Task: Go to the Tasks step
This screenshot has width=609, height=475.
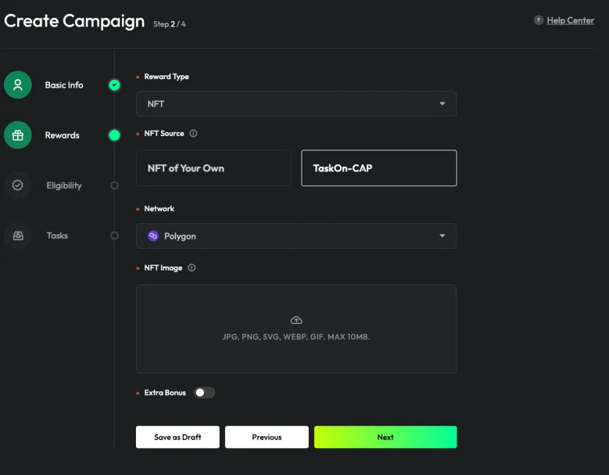Action: pyautogui.click(x=57, y=236)
